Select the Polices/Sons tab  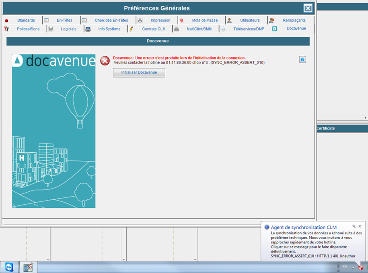[28, 29]
